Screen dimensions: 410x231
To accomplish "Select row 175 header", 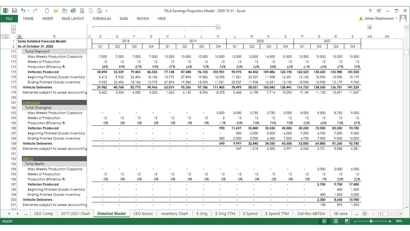I will tap(13, 72).
